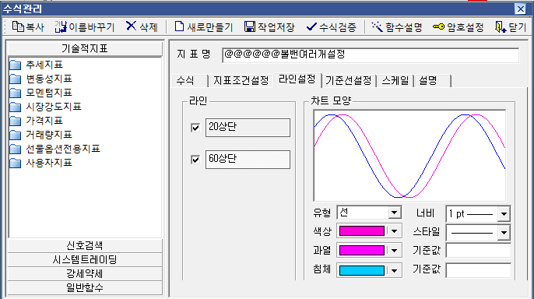Screen dimensions: 534x299
Task: Switch to the 기준선설정 tab
Action: tap(349, 81)
